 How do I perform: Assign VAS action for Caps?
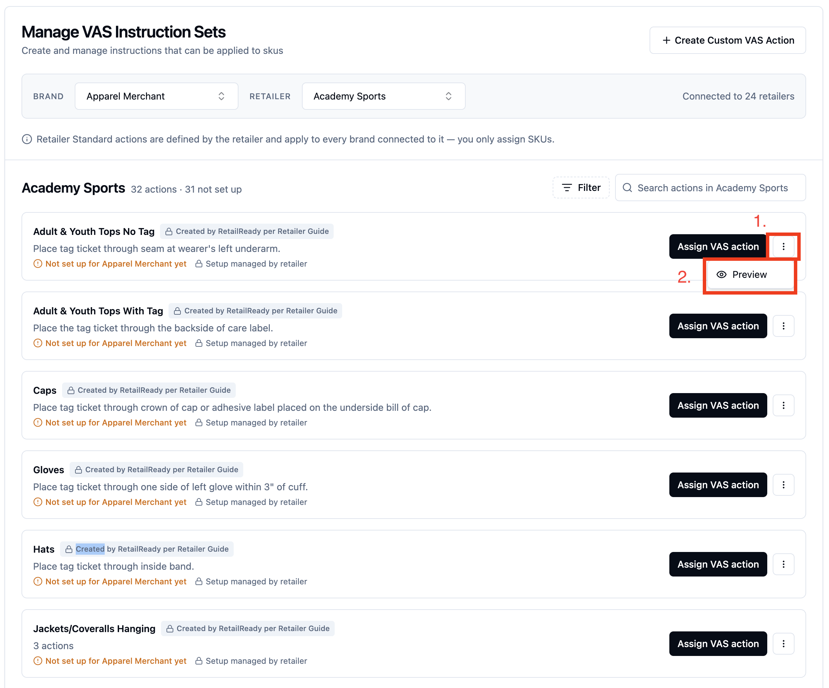point(718,405)
